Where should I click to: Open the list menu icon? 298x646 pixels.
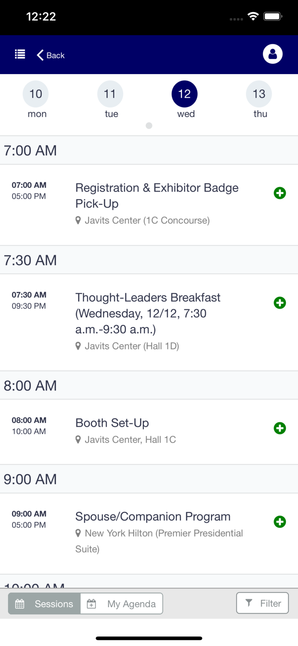pos(20,54)
